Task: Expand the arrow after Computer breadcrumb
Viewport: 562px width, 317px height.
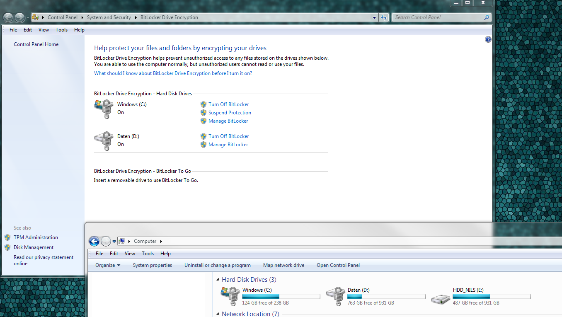Action: [x=161, y=241]
